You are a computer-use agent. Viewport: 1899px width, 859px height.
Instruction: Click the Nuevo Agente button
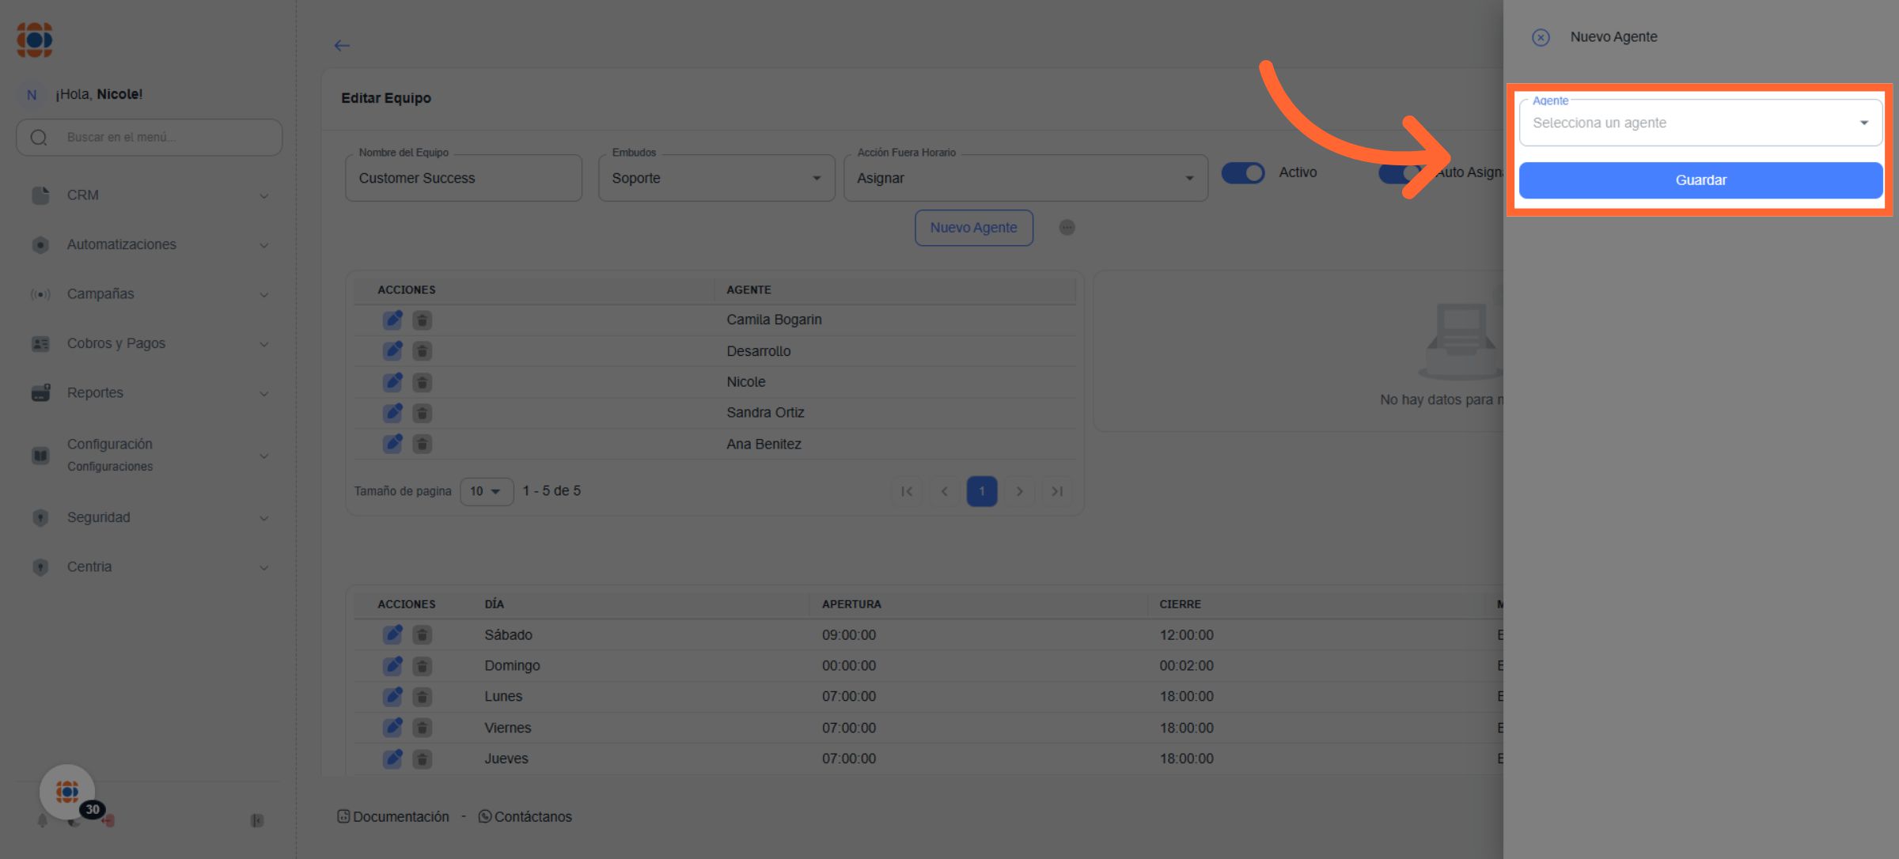pos(973,228)
